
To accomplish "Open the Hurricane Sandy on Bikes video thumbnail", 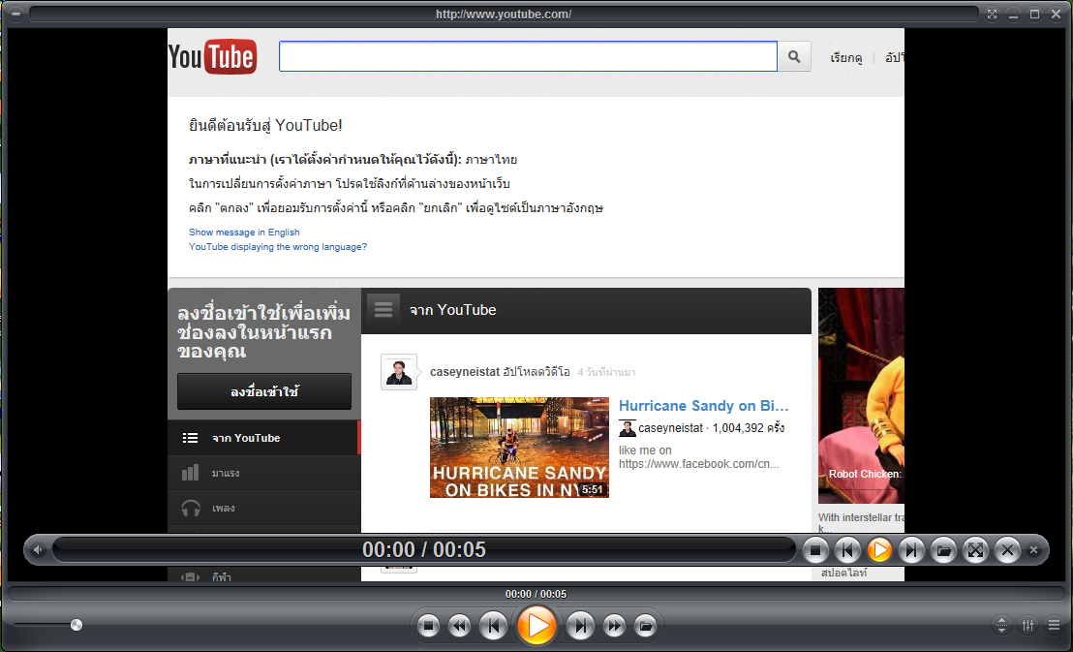I will [x=519, y=448].
